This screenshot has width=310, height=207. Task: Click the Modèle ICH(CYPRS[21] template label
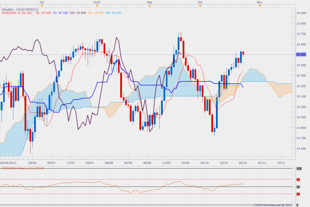coord(20,9)
